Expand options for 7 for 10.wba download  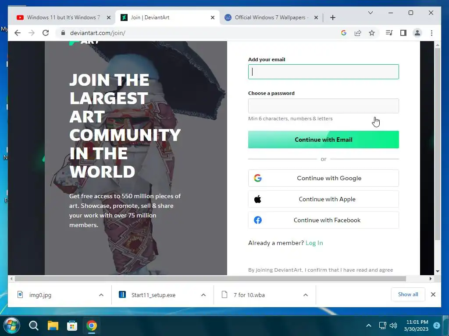tap(306, 295)
